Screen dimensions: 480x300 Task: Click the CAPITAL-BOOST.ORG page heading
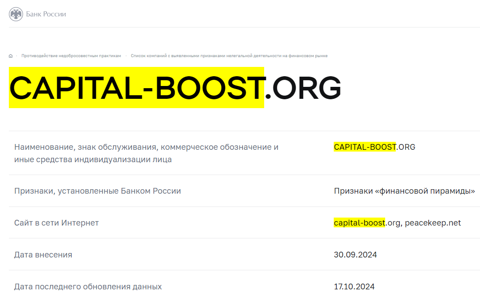coord(175,88)
